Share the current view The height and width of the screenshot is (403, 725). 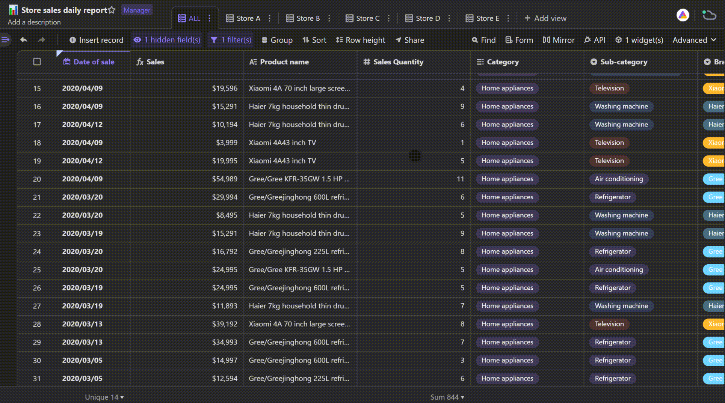coord(410,40)
